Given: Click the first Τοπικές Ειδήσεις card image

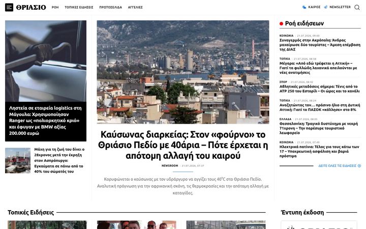Looking at the screenshot, I should [x=47, y=225].
